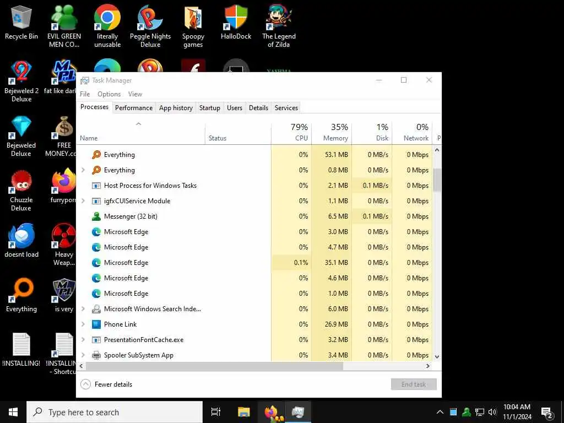Open the notification center icon
Viewport: 564px width, 423px height.
tap(547, 412)
